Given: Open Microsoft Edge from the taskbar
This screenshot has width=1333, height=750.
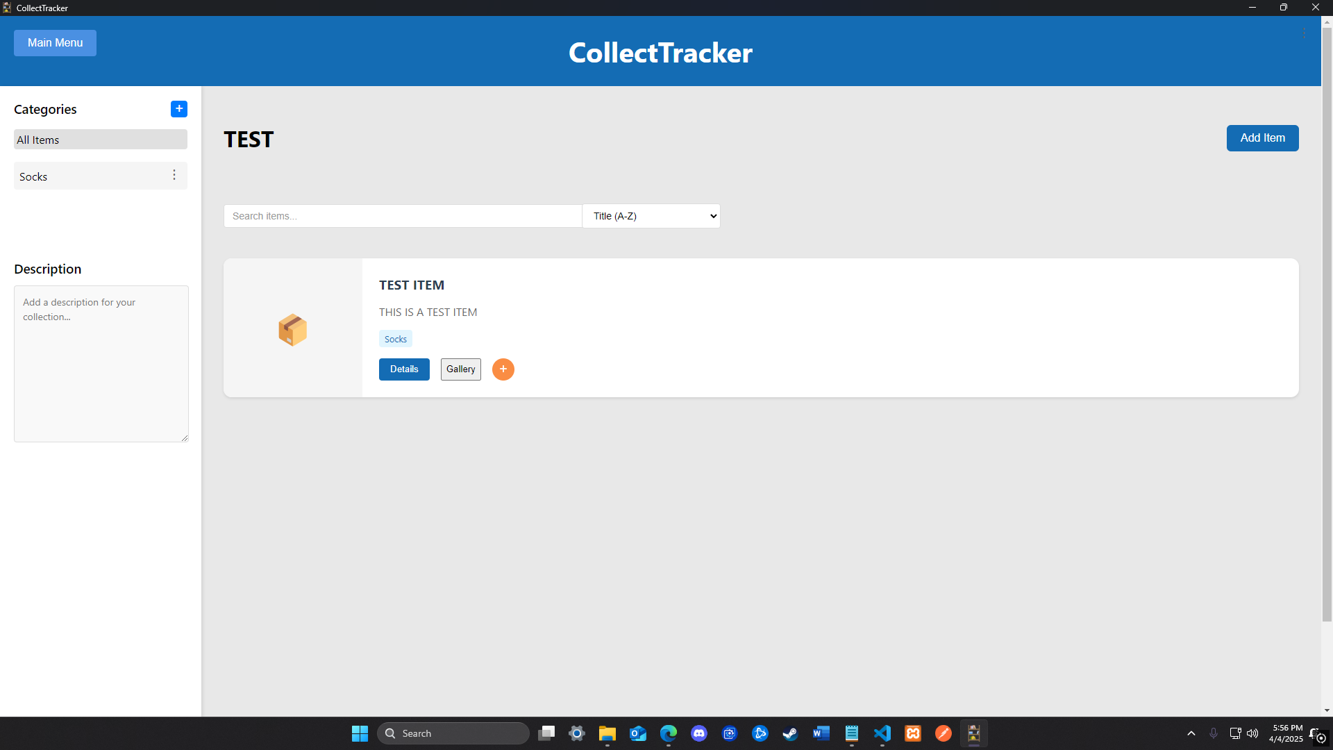Looking at the screenshot, I should [669, 733].
